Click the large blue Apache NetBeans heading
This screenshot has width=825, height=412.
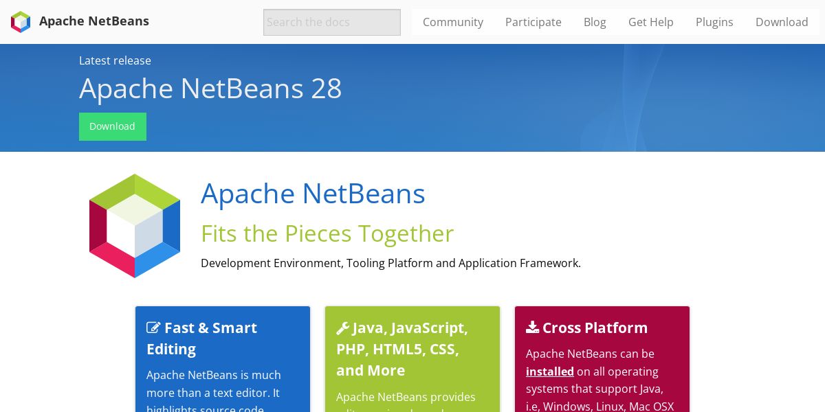[313, 194]
